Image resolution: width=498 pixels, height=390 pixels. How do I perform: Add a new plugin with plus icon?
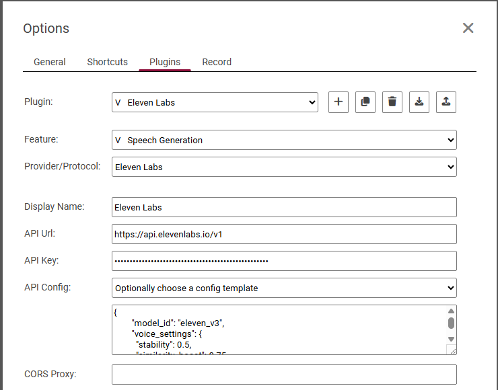pos(339,102)
